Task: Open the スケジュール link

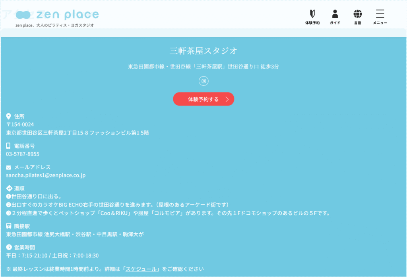Action: 141,269
